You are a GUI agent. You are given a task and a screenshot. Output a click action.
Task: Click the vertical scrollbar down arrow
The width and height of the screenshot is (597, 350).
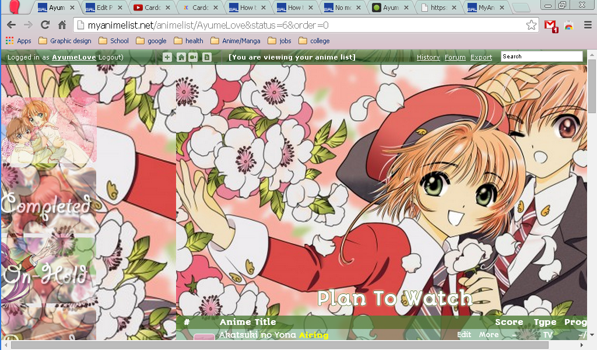[x=592, y=335]
